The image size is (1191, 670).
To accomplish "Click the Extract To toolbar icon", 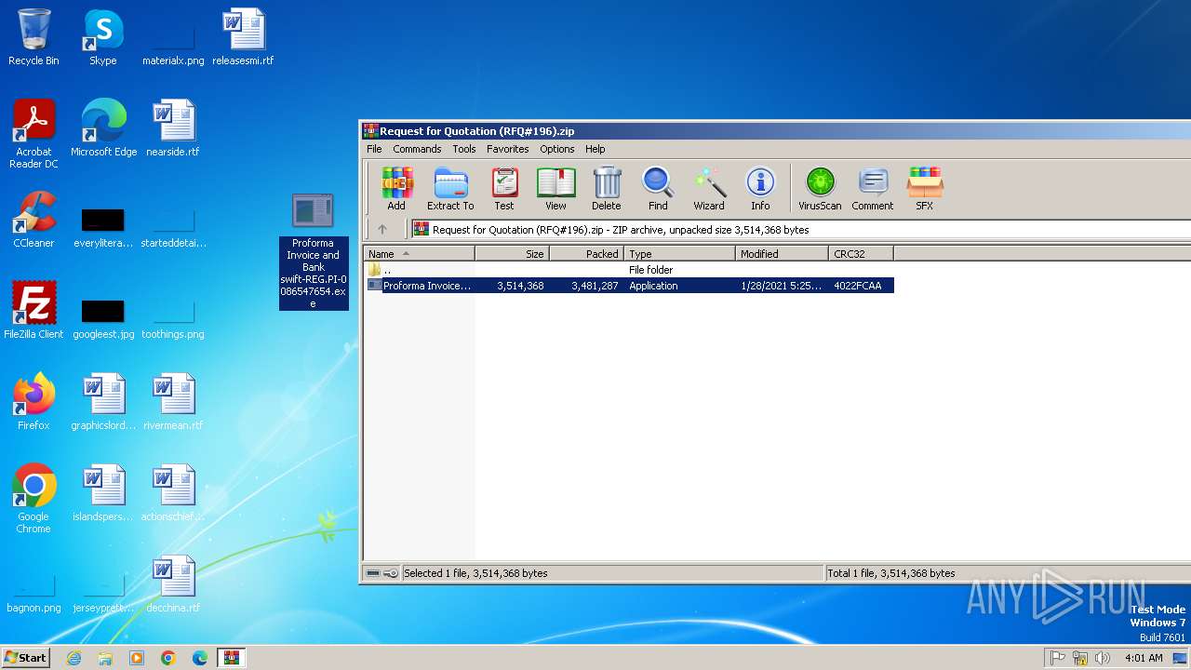I will 450,189.
